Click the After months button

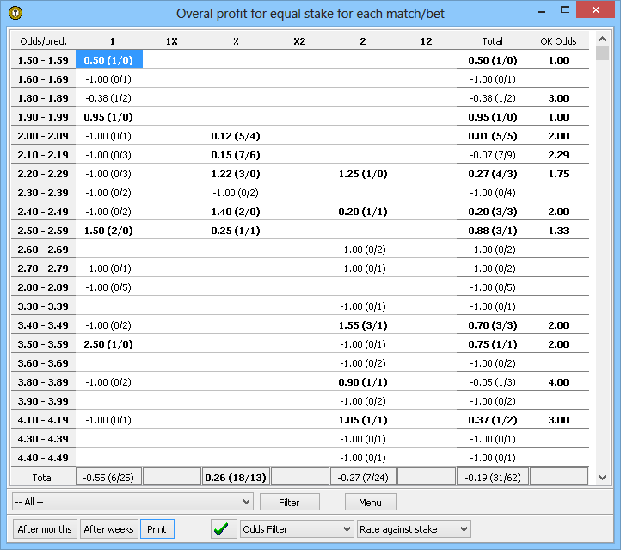coord(45,529)
